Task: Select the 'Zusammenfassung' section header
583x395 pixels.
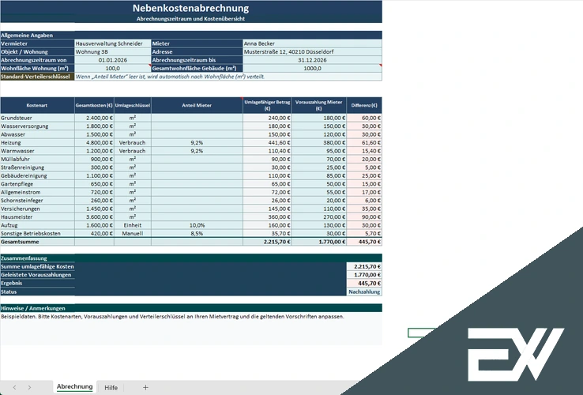Action: tap(191, 258)
